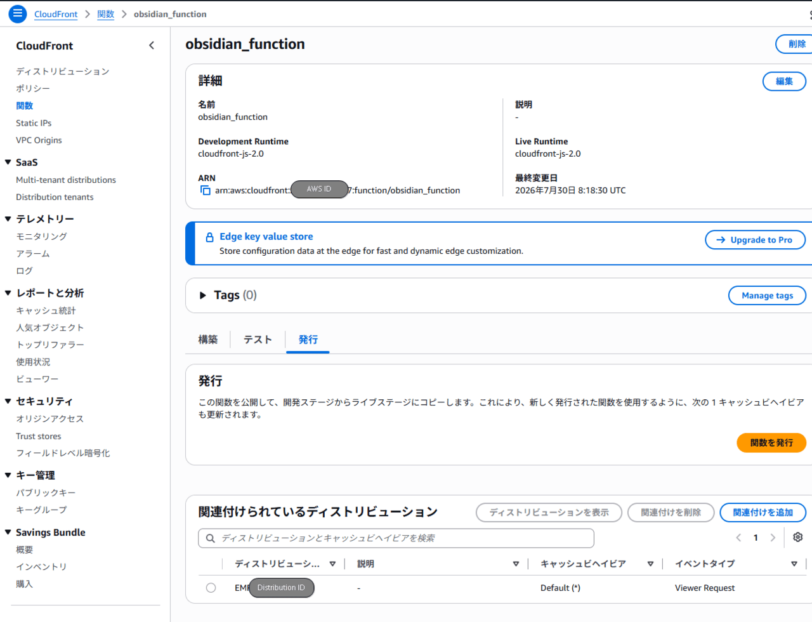Open トップリファラー report
This screenshot has width=812, height=622.
click(x=50, y=345)
